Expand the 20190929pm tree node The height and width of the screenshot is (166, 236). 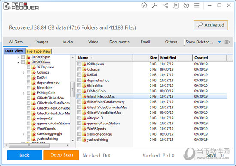tap(18, 57)
